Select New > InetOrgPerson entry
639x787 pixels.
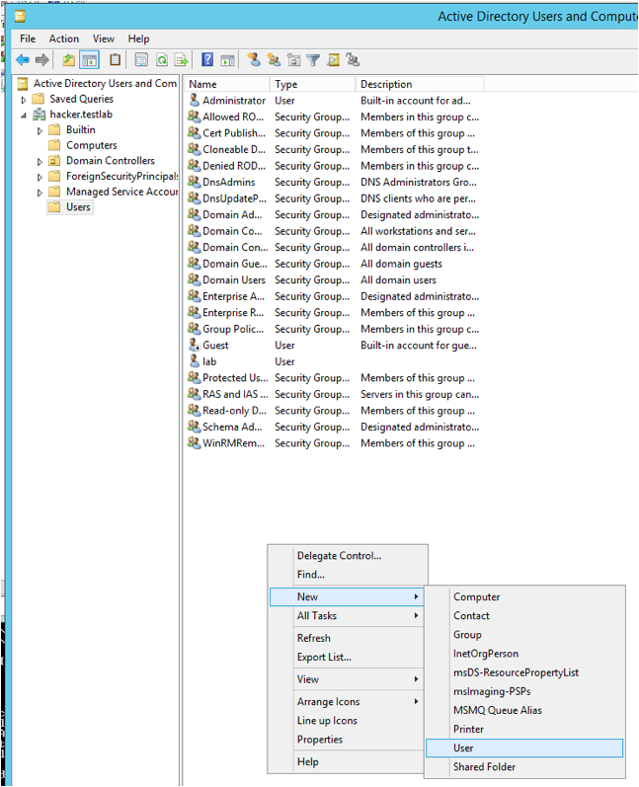click(x=524, y=654)
